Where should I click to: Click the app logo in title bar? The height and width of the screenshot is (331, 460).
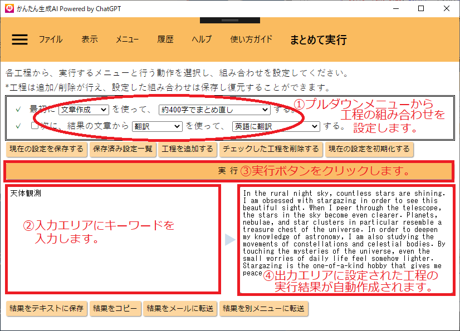tap(9, 8)
